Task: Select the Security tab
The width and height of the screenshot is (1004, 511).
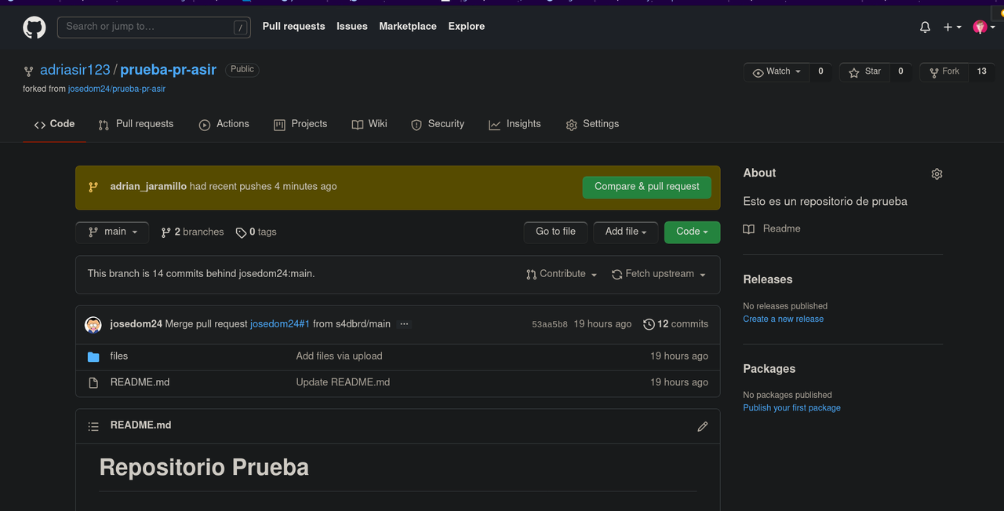Action: click(x=438, y=124)
